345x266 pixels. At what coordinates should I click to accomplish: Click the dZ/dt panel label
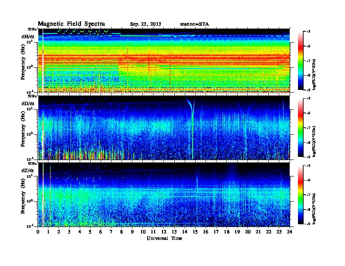click(x=28, y=170)
